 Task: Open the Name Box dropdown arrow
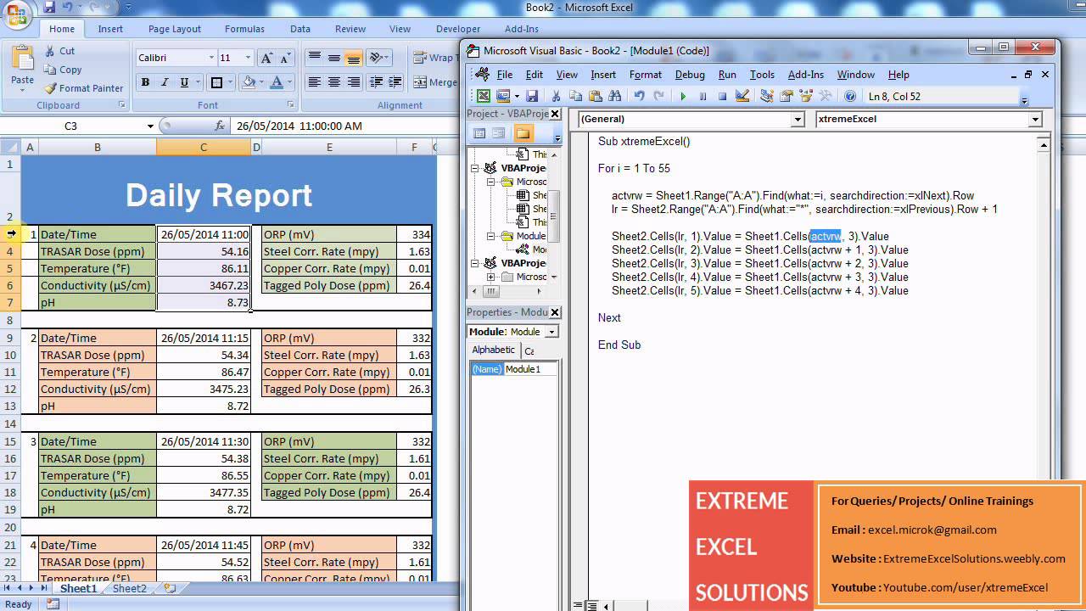(x=150, y=126)
